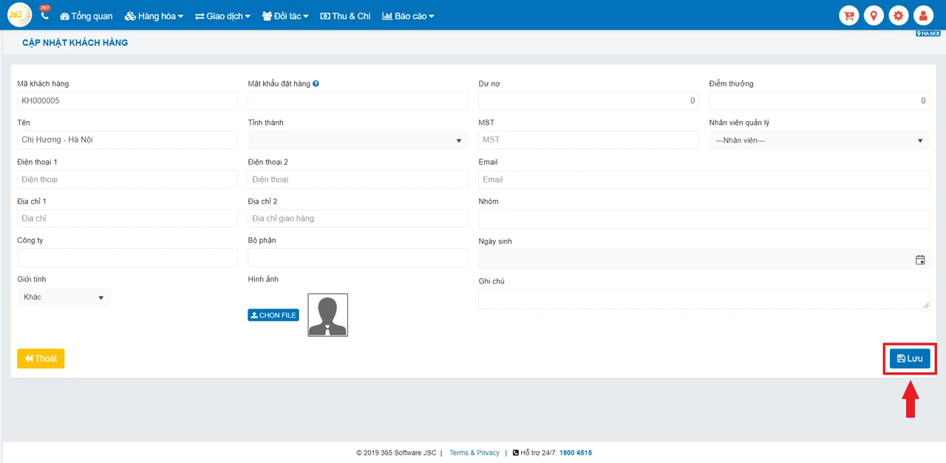Open the shopping cart icon
This screenshot has height=463, width=946.
[x=849, y=16]
